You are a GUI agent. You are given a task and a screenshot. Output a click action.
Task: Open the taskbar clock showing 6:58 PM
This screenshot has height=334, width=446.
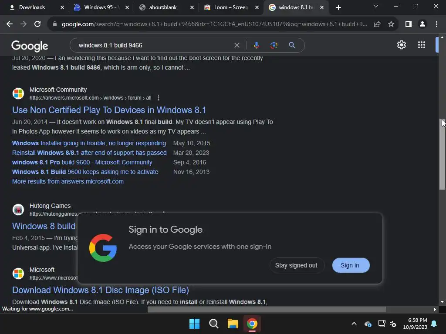tap(415, 324)
